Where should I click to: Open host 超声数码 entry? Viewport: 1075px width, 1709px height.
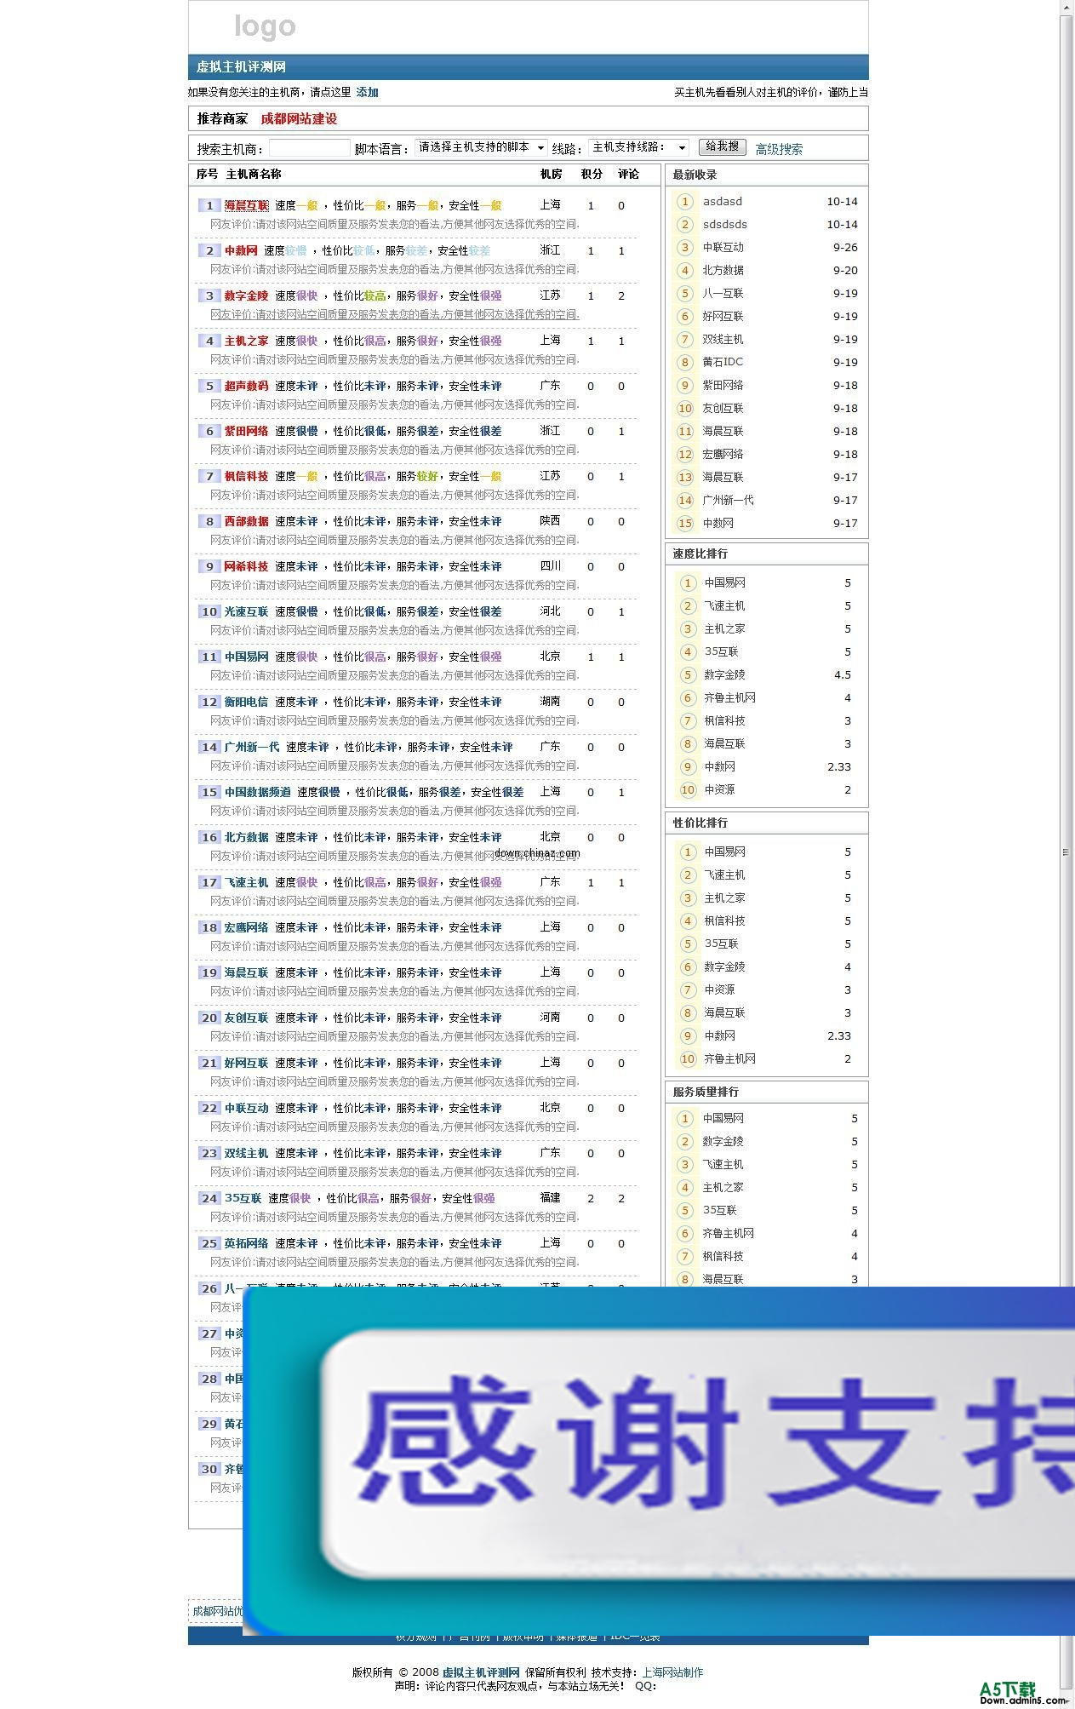(246, 386)
